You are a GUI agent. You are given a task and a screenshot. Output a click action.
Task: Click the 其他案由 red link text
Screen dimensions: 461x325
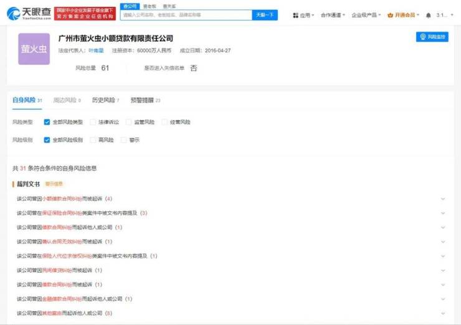[52, 313]
